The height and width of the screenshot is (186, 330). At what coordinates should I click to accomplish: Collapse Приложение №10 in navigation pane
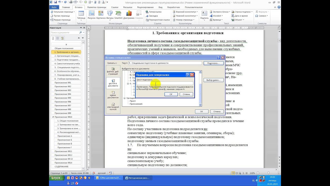click(x=53, y=117)
